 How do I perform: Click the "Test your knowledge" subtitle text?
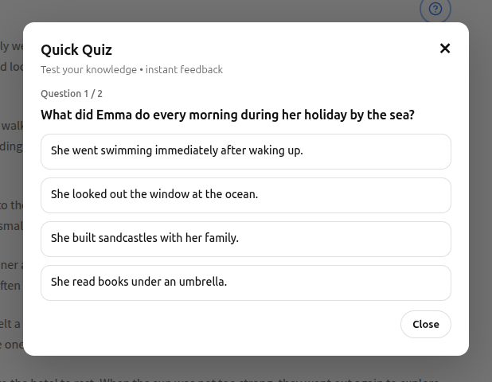pyautogui.click(x=88, y=70)
